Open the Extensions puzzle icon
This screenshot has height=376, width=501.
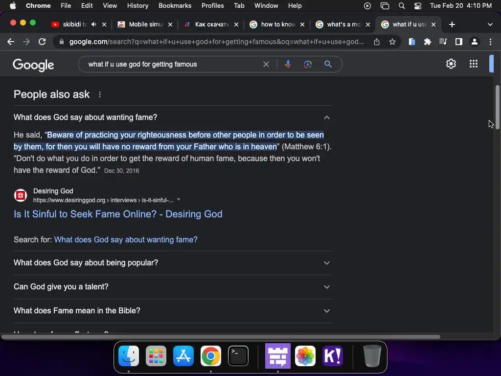tap(427, 42)
